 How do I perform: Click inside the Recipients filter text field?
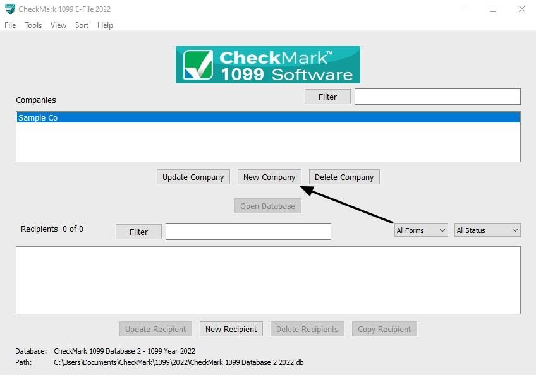click(248, 231)
